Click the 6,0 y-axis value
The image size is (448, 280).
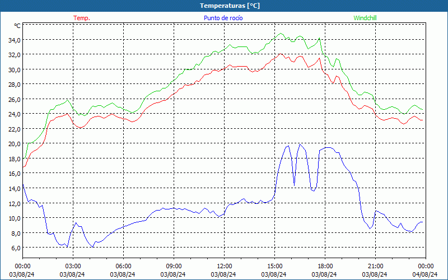coord(15,248)
